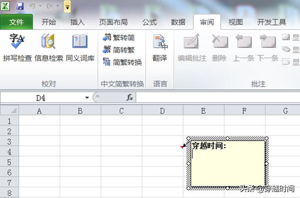
Task: Open the 同义词库 thesaurus
Action: click(80, 48)
